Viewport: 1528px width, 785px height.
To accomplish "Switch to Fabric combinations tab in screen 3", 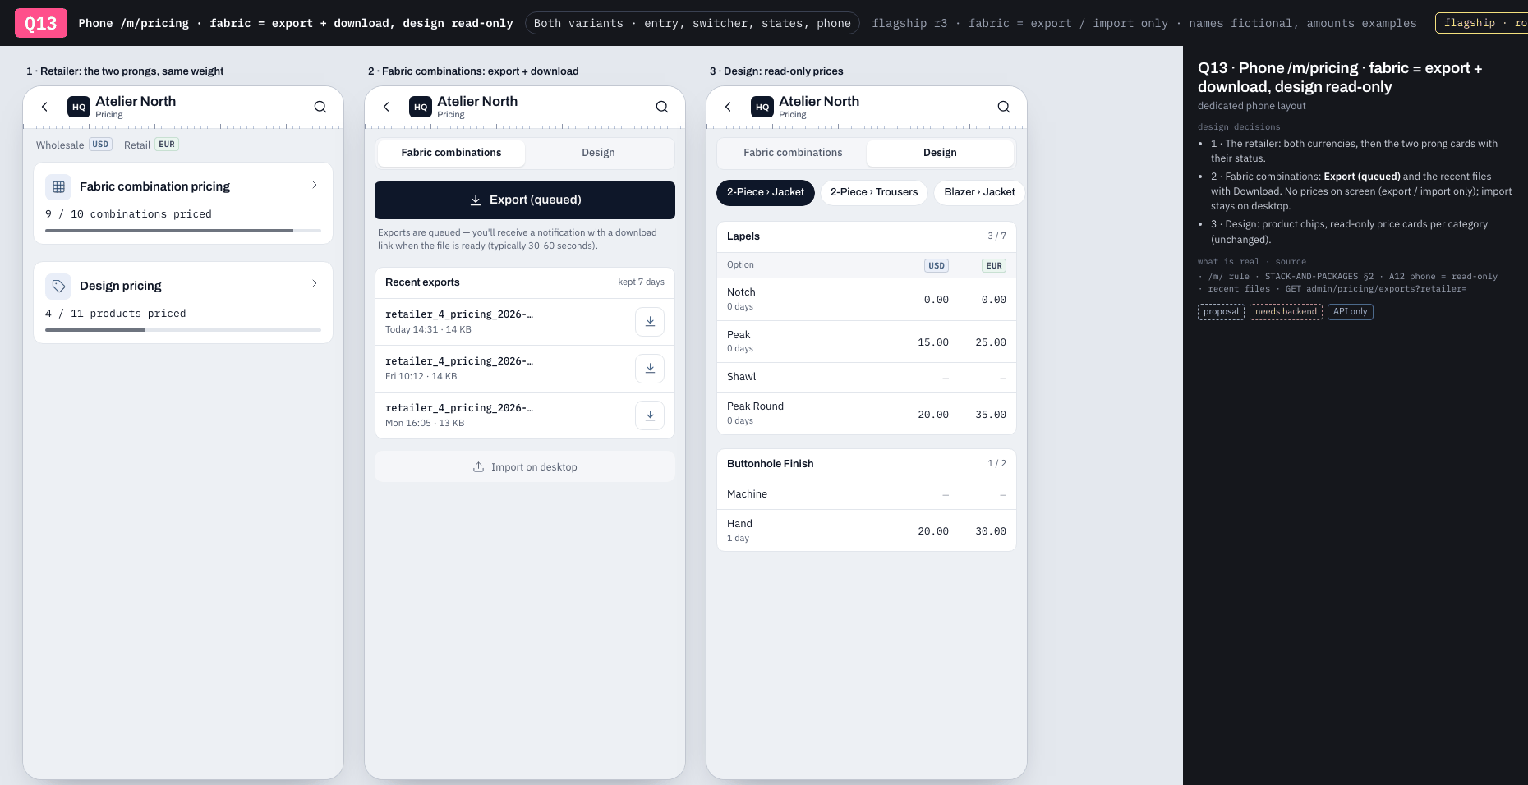I will [x=793, y=153].
